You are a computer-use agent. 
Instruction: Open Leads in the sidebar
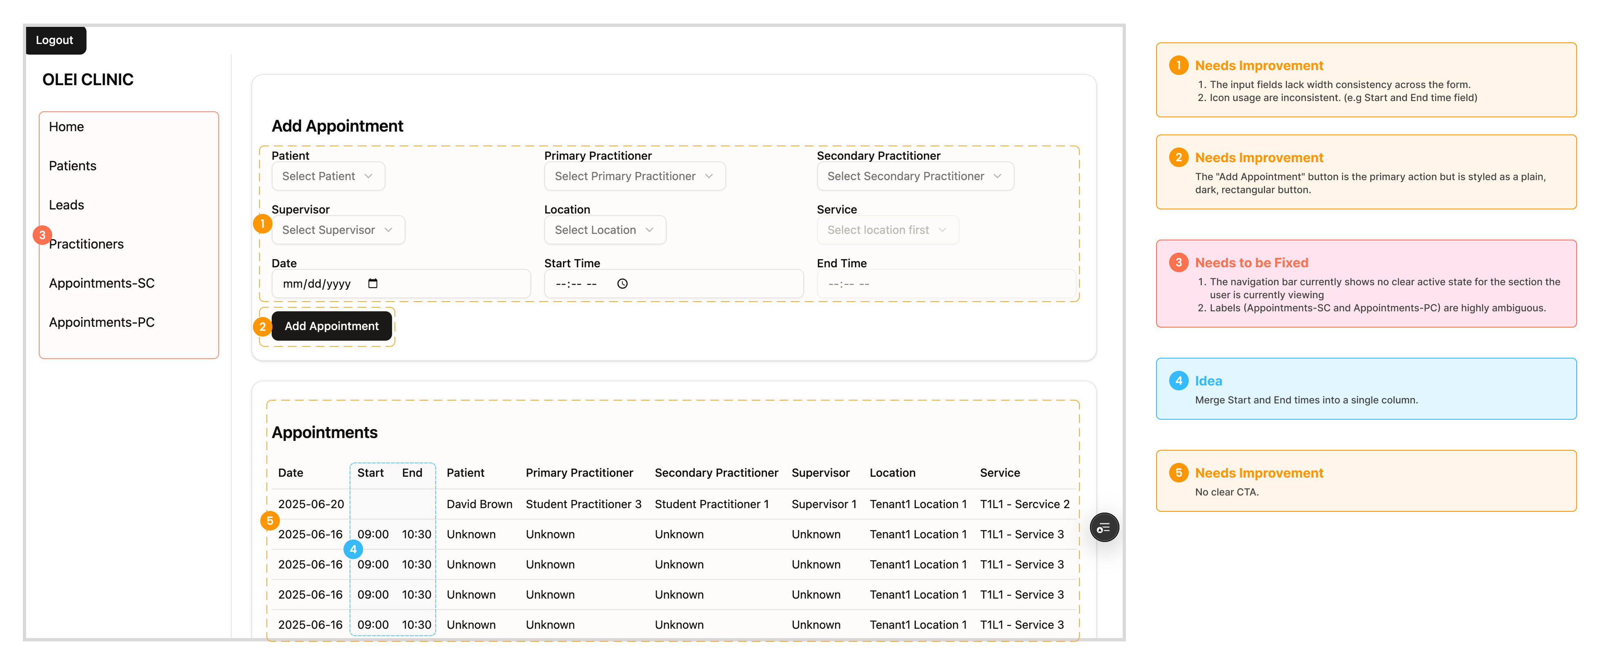[66, 205]
